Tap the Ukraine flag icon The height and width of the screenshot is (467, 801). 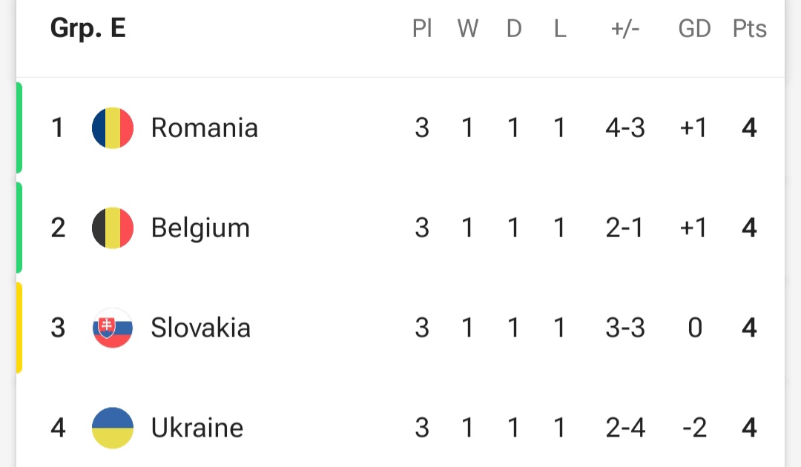(113, 428)
